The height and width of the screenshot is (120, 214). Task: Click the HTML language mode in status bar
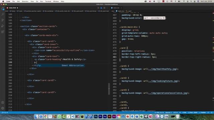click(x=184, y=113)
